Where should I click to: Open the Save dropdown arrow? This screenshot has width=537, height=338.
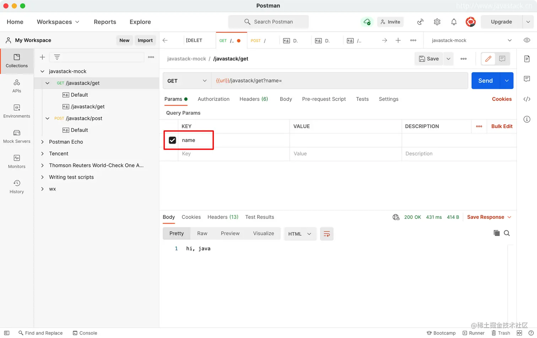pyautogui.click(x=448, y=59)
